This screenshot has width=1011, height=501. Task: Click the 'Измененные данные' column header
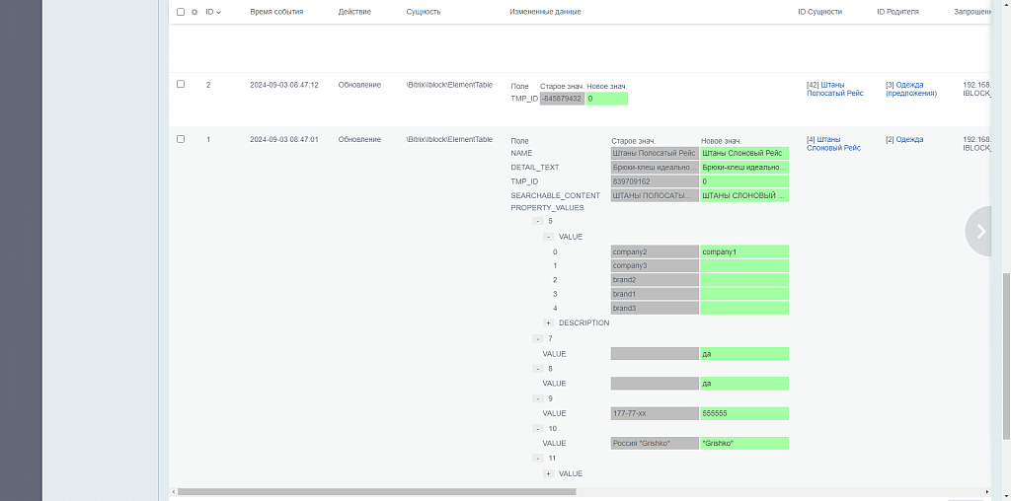click(545, 12)
